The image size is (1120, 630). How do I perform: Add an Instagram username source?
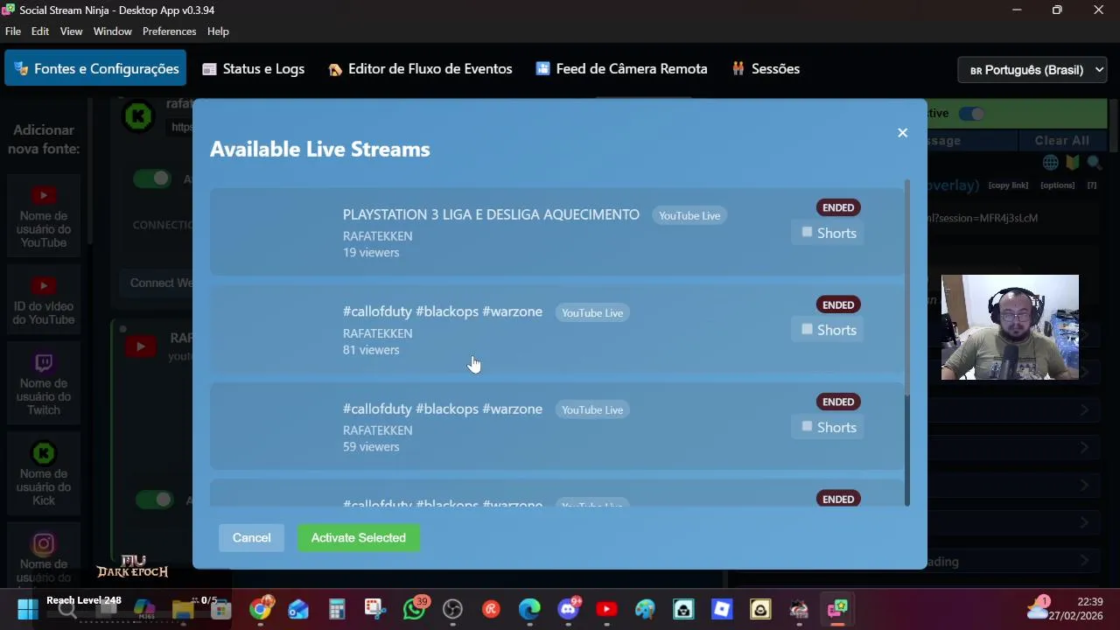point(44,556)
